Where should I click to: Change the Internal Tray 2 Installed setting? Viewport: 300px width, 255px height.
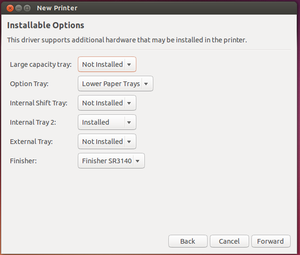107,122
